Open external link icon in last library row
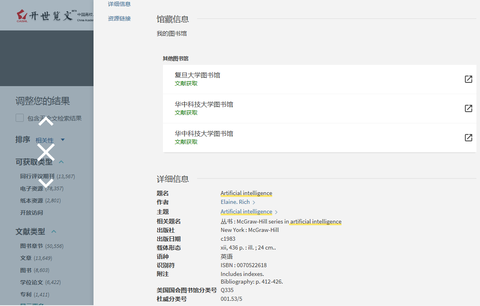The height and width of the screenshot is (306, 480). click(468, 138)
